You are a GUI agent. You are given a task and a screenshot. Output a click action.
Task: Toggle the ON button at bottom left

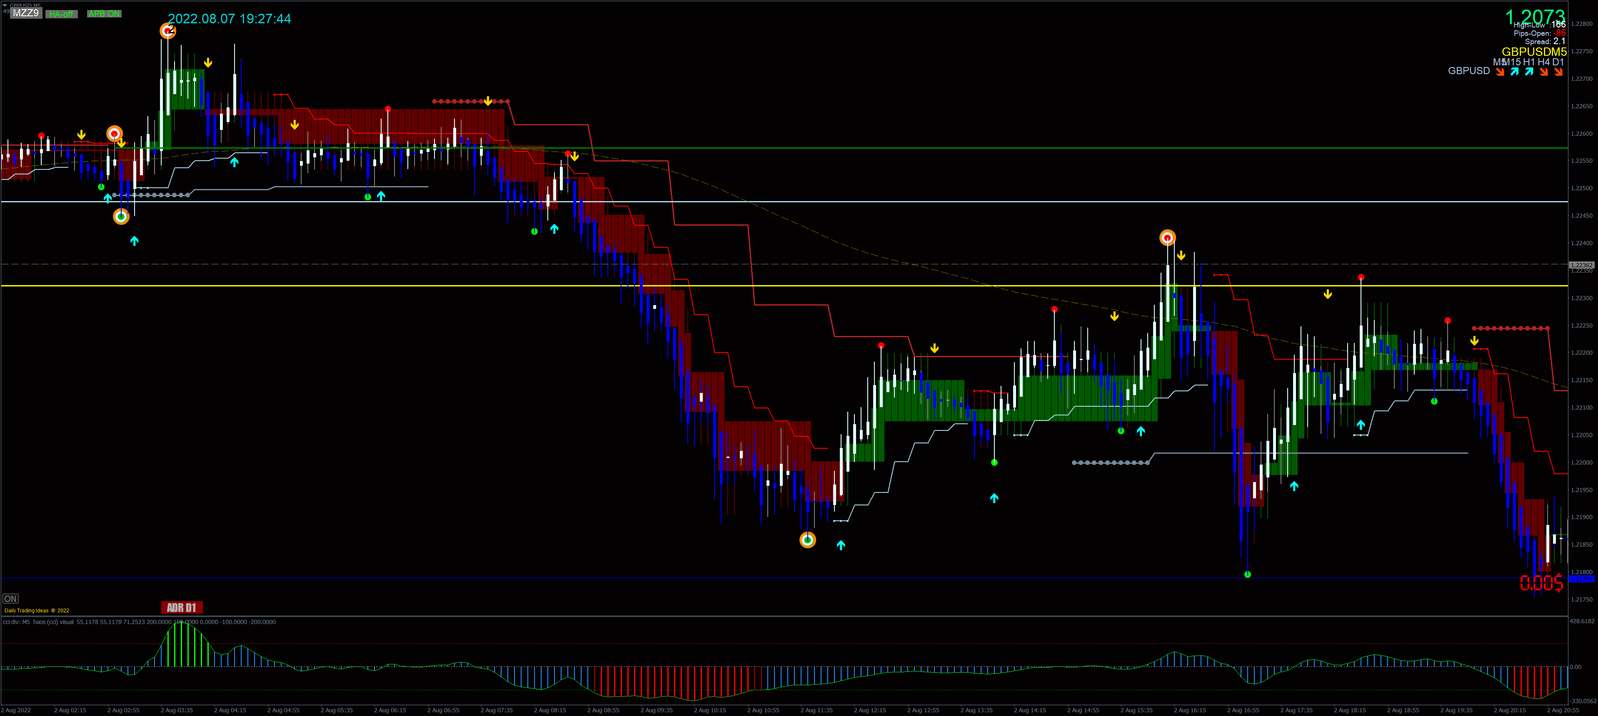pos(10,598)
